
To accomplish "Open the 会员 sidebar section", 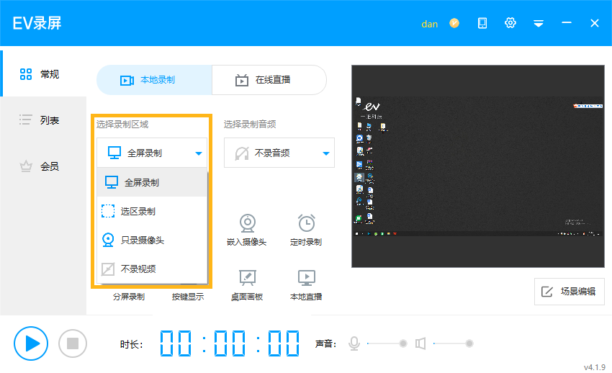I will point(43,166).
